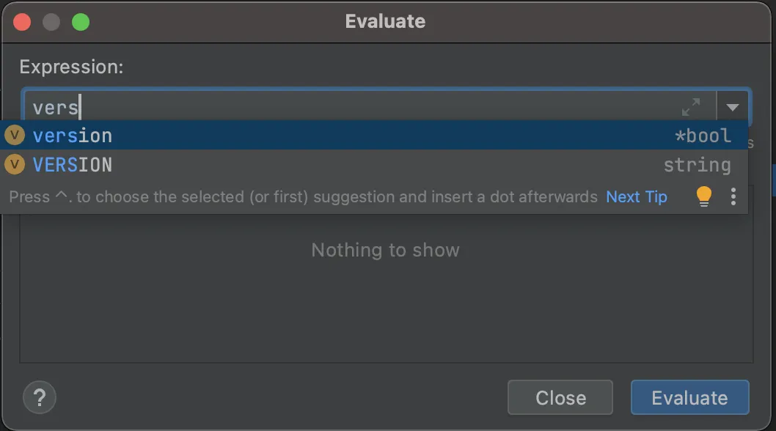
Task: Click the yellow lightbulb tip icon
Action: 703,196
